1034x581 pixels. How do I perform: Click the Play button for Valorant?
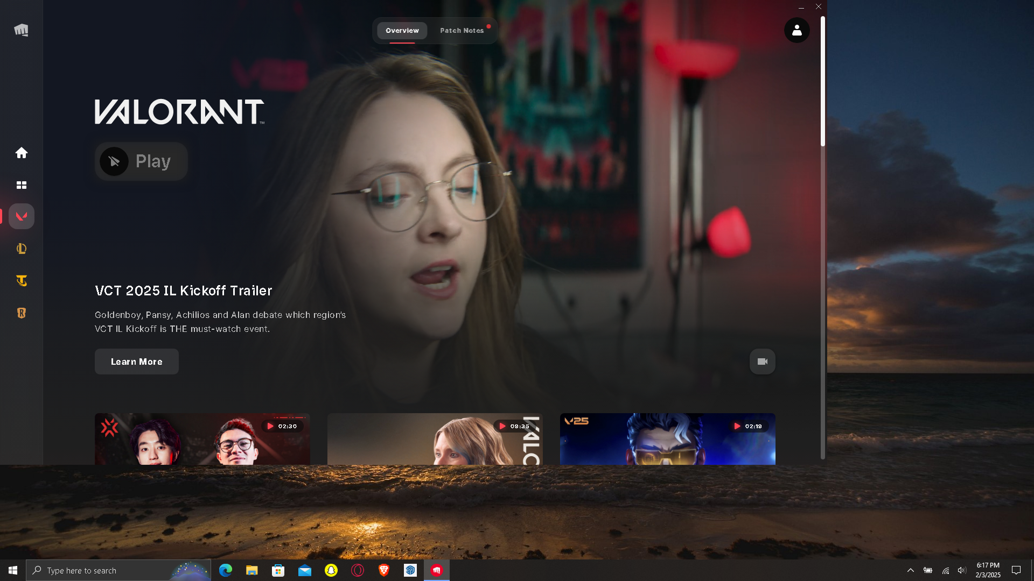point(141,161)
